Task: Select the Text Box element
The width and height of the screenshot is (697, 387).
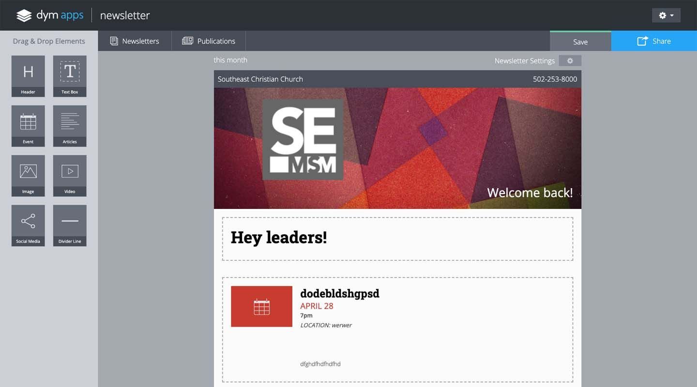Action: click(70, 76)
